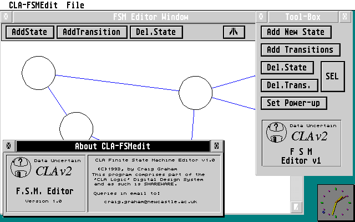Click the floppy disk logo in About dialog
355x222 pixels.
pos(21,168)
